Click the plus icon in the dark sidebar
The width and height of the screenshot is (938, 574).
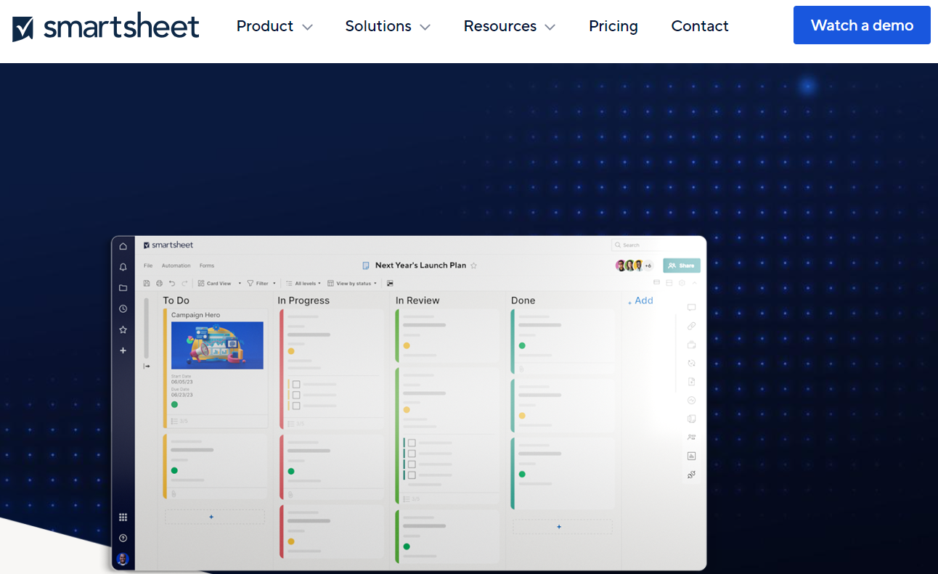click(x=123, y=350)
